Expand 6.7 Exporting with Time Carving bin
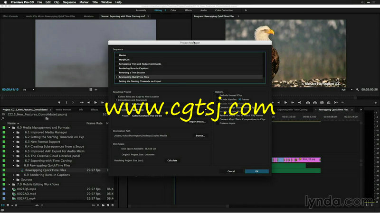The image size is (380, 213). tap(13, 160)
